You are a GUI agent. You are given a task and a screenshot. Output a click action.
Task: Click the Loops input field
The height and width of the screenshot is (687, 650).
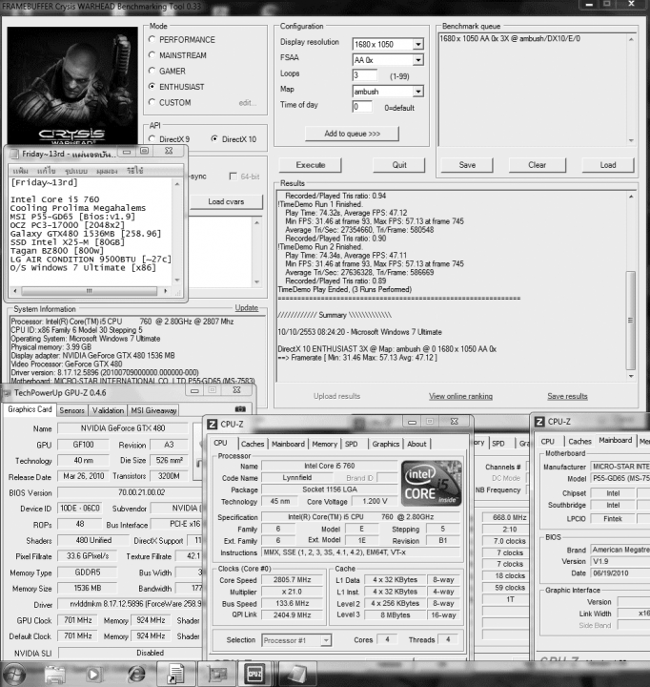pos(365,75)
